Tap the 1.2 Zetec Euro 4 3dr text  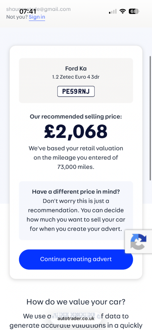click(x=76, y=77)
